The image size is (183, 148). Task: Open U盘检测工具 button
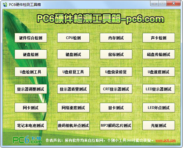click(31, 72)
